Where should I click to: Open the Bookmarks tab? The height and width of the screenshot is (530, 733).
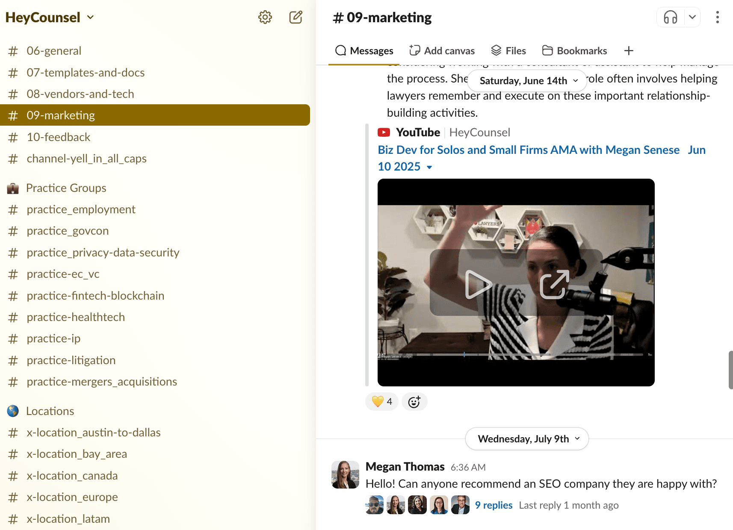pos(574,51)
